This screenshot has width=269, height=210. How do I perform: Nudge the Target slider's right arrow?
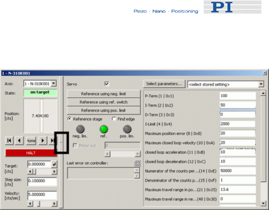(54, 171)
